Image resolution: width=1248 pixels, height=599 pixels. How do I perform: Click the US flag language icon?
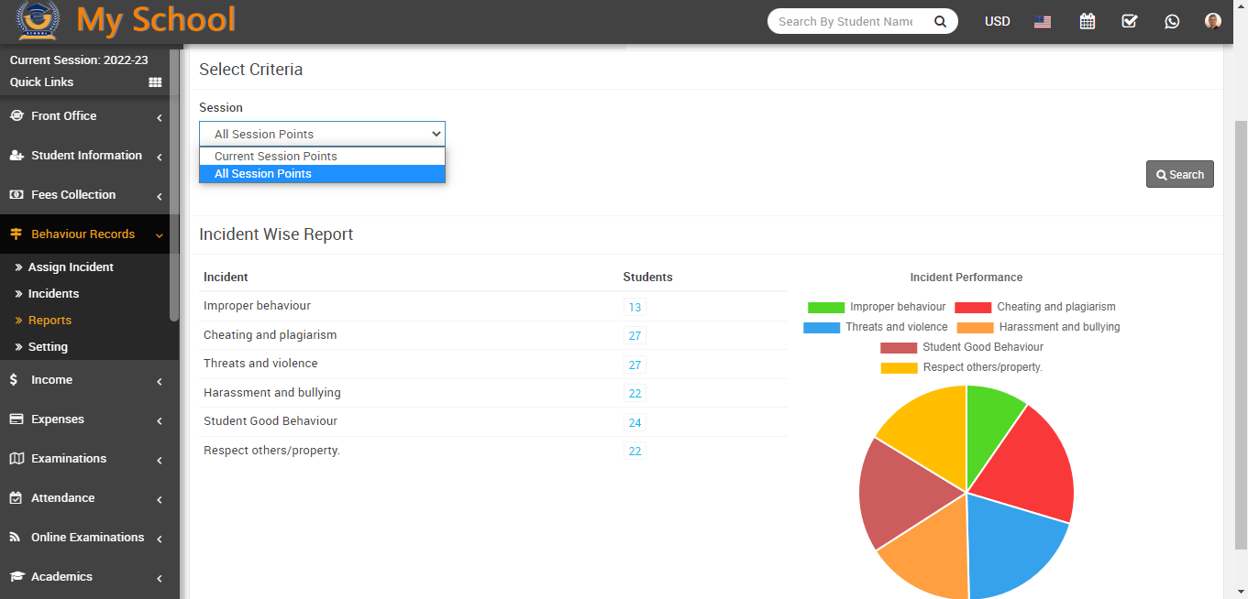[1043, 22]
